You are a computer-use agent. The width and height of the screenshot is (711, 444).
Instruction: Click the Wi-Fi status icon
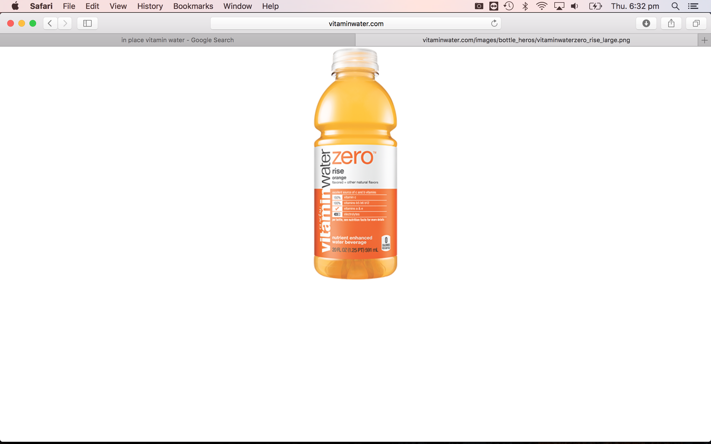coord(541,6)
